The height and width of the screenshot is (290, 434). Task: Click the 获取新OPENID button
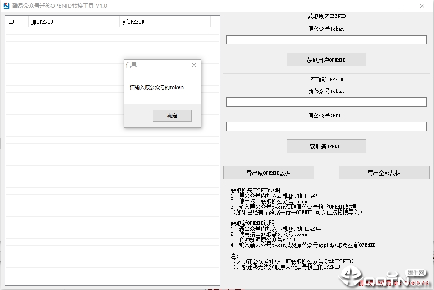pyautogui.click(x=327, y=146)
